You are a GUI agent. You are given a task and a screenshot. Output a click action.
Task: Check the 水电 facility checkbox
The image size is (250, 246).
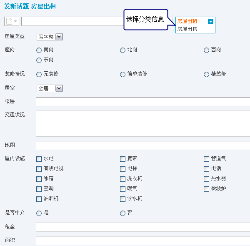coord(39,159)
